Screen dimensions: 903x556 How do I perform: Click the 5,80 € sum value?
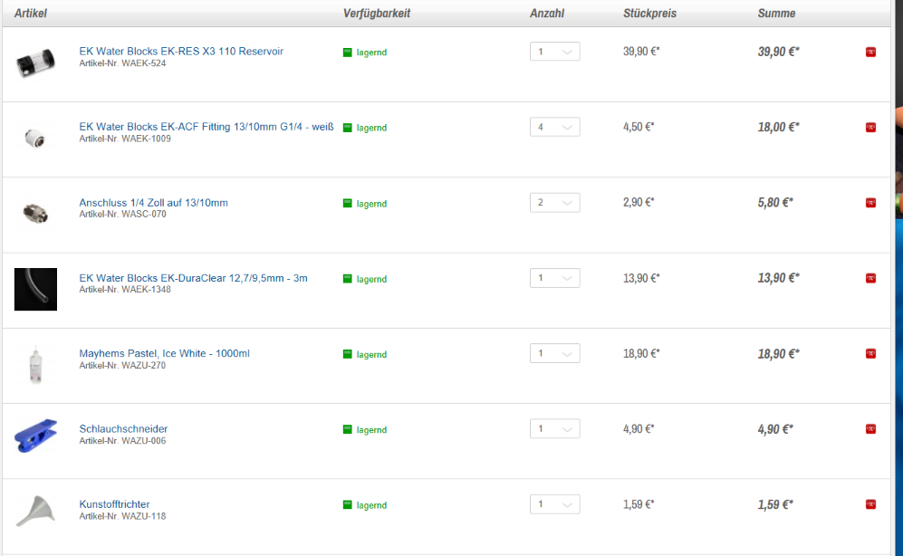click(x=775, y=203)
